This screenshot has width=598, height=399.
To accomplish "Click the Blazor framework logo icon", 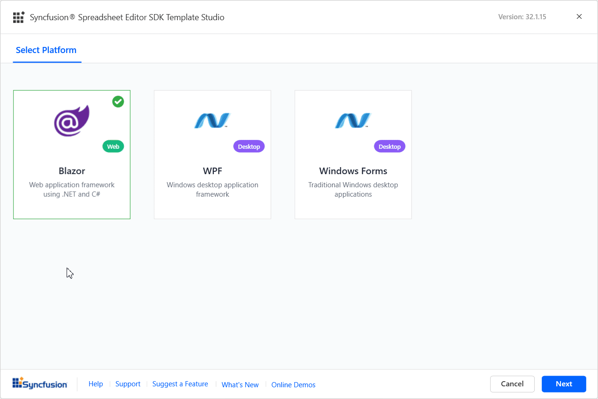I will 71,120.
